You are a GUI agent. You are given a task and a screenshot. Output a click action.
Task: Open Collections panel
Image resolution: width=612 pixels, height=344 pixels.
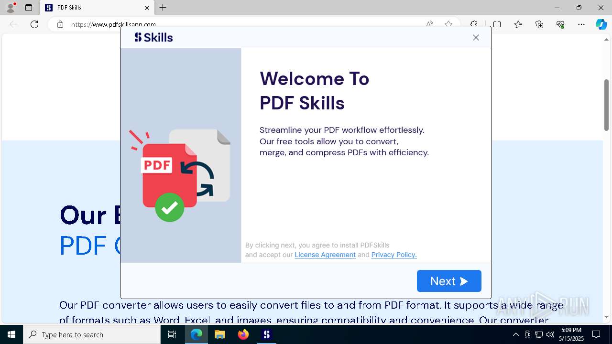(539, 24)
